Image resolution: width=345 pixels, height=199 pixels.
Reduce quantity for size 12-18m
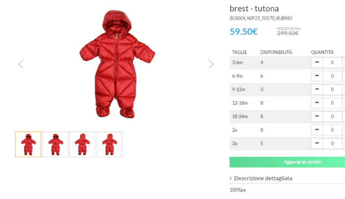317,103
